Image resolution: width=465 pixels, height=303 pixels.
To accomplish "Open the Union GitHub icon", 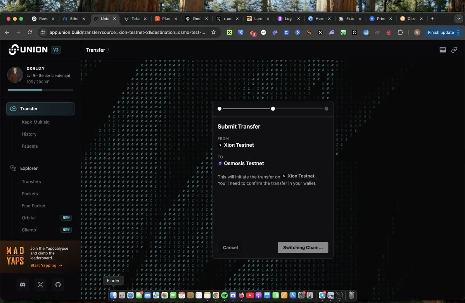I will (x=58, y=285).
